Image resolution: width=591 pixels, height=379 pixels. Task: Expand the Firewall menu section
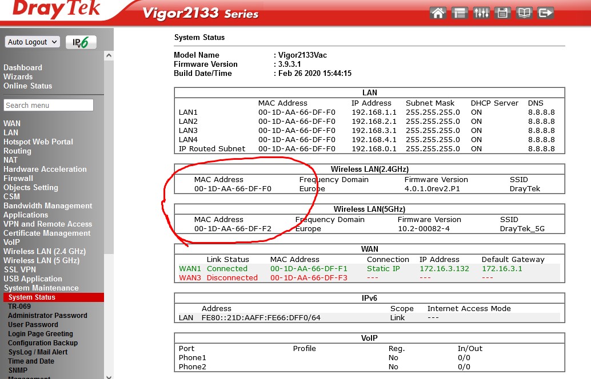(18, 178)
